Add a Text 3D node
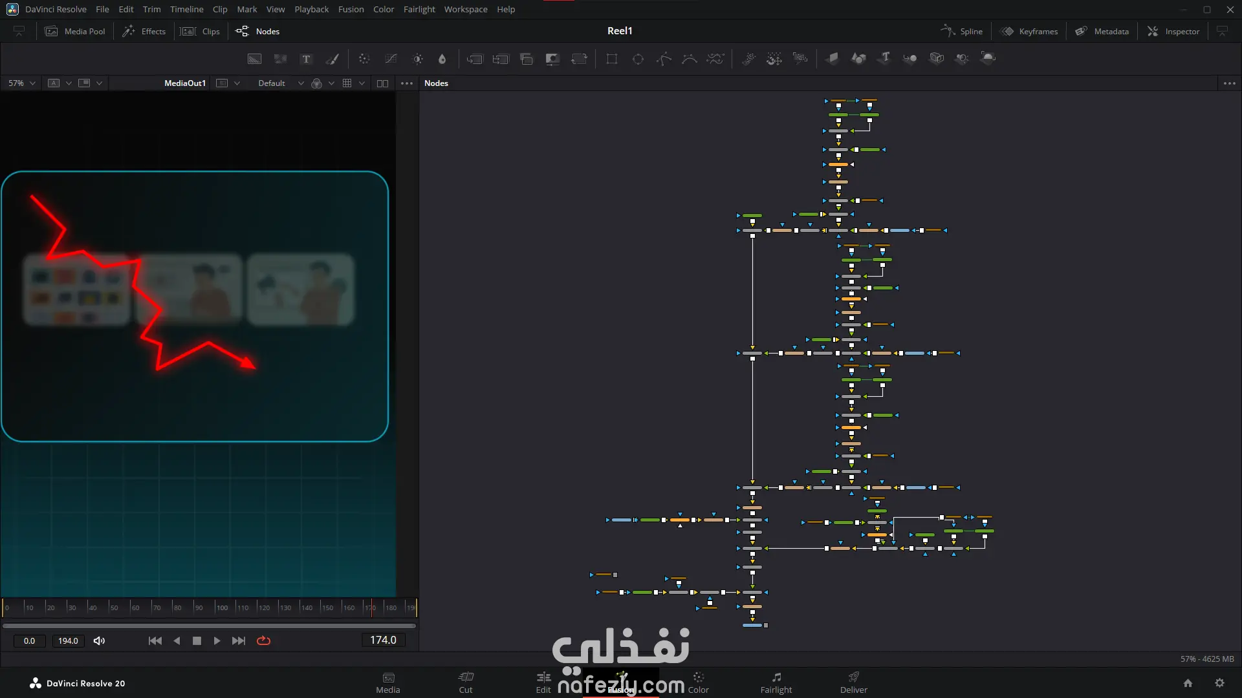 pyautogui.click(x=884, y=58)
